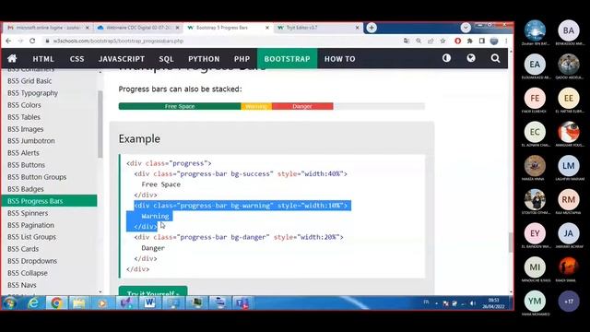Click the browser back arrow

8,41
